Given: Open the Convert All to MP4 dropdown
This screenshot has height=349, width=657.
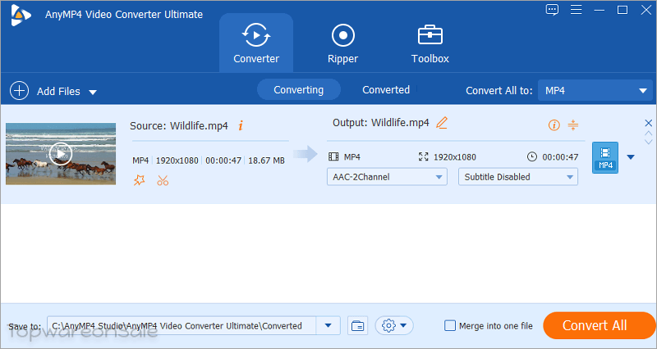Looking at the screenshot, I should (595, 90).
